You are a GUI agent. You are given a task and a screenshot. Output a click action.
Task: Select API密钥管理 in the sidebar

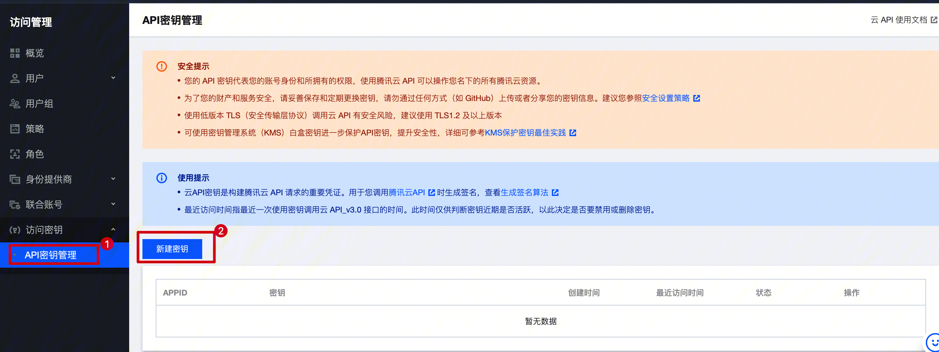click(x=51, y=255)
